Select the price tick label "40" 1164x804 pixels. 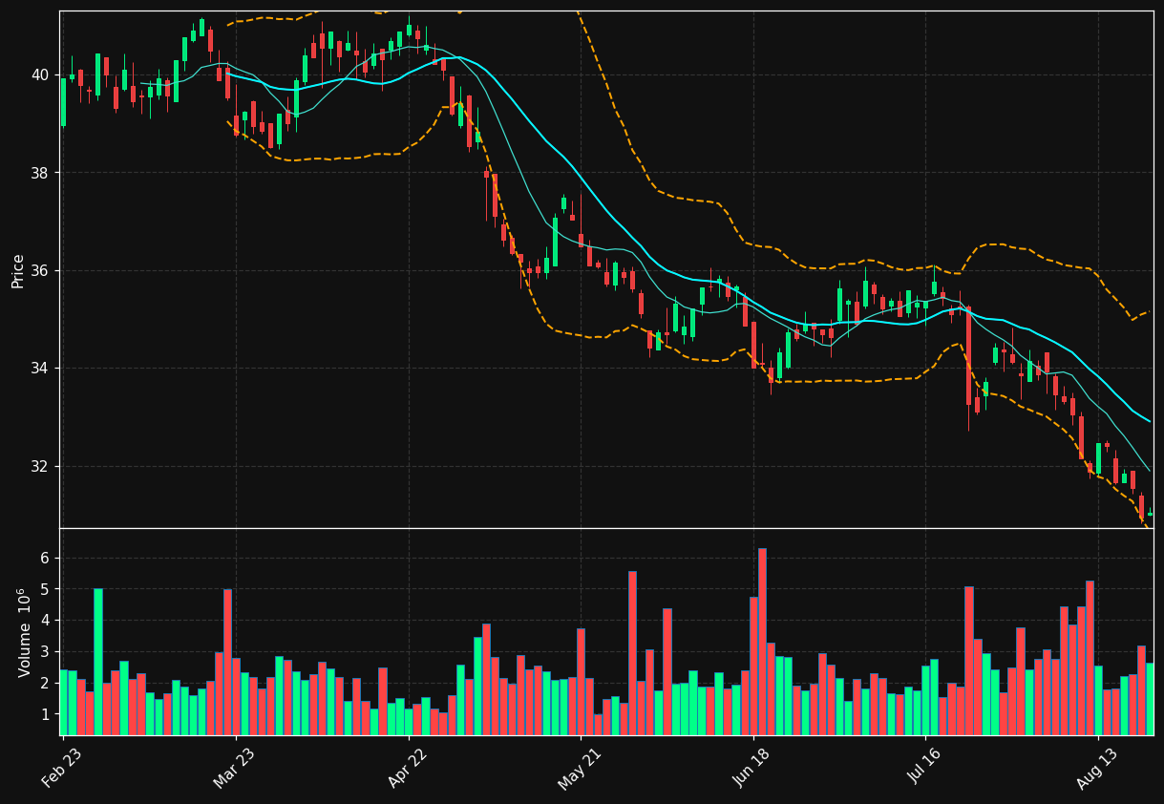click(x=40, y=74)
